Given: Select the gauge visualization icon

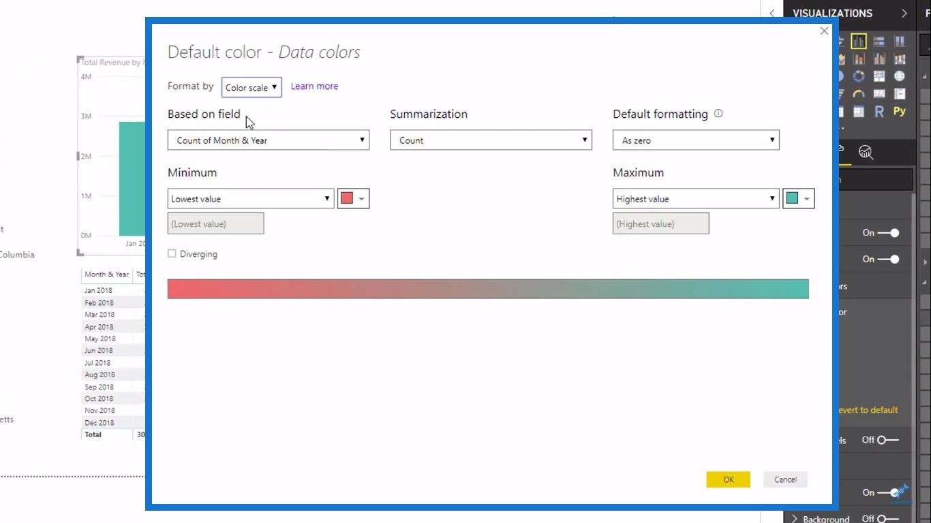Looking at the screenshot, I should click(859, 94).
